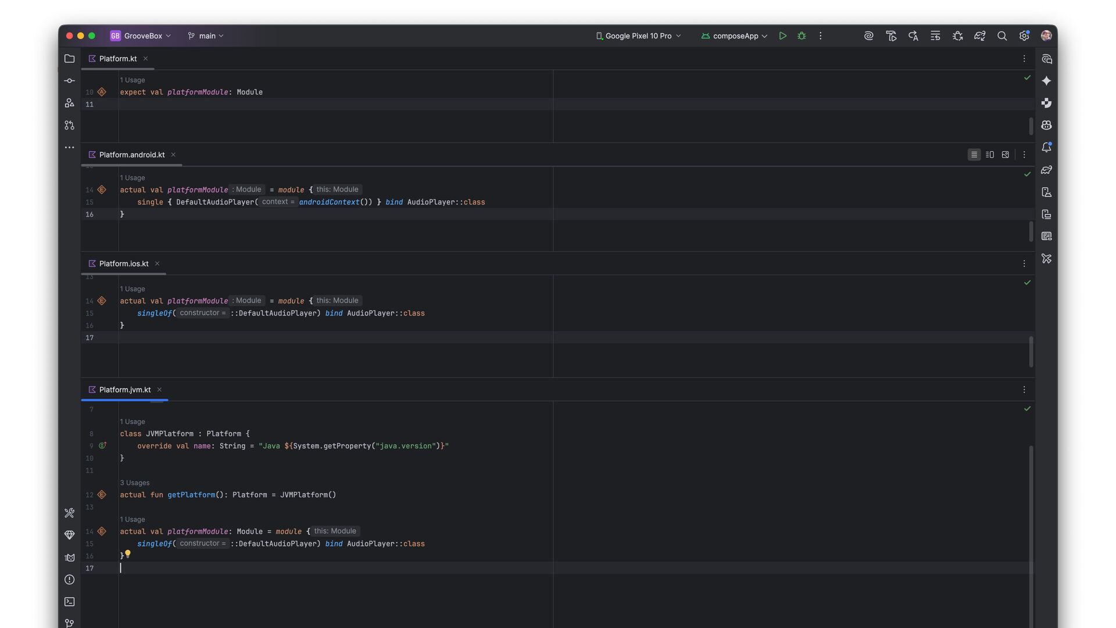Click the Platform.jvm.kt editor vertical scrollbar
Viewport: 1116px width, 628px height.
(1031, 523)
